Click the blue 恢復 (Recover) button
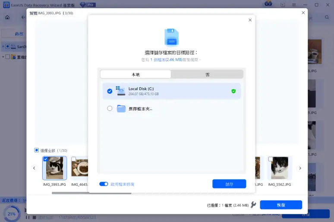This screenshot has width=334, height=222. coord(280,205)
